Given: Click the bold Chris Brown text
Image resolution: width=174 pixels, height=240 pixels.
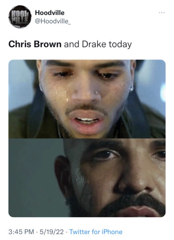Looking at the screenshot, I should [x=35, y=44].
